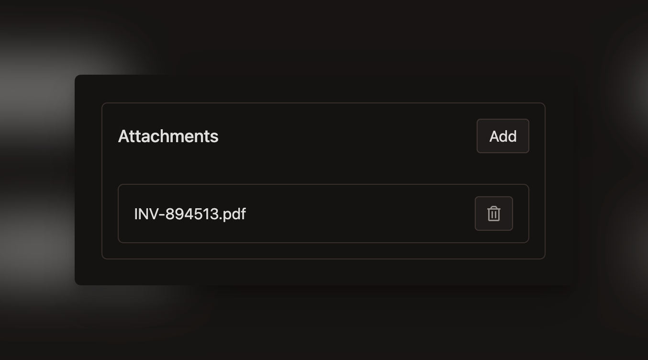Click the INV-894513.pdf filename text
This screenshot has width=648, height=360.
(x=190, y=214)
